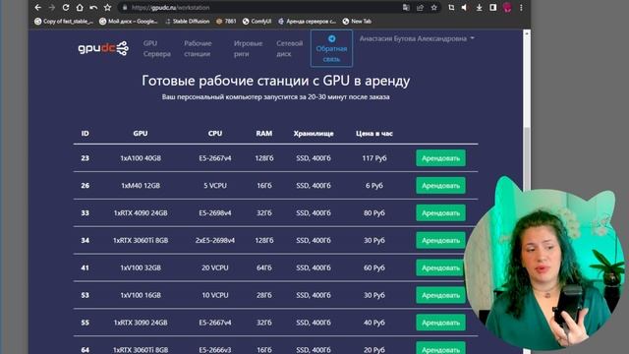Open the browser three-dot menu
The image size is (629, 354).
coord(521,8)
